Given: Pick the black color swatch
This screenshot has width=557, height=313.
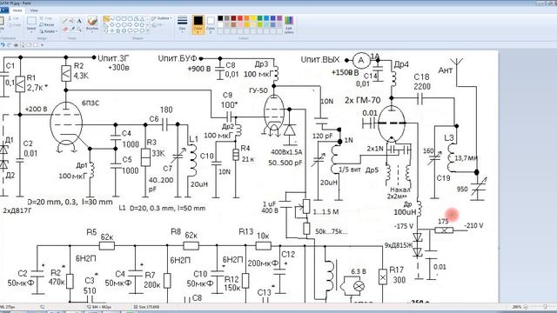Looking at the screenshot, I should coord(220,18).
